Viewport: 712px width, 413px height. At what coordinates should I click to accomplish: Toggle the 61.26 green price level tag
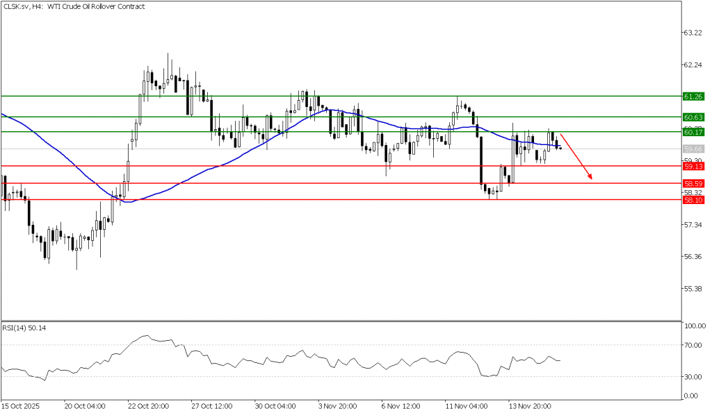[x=693, y=94]
